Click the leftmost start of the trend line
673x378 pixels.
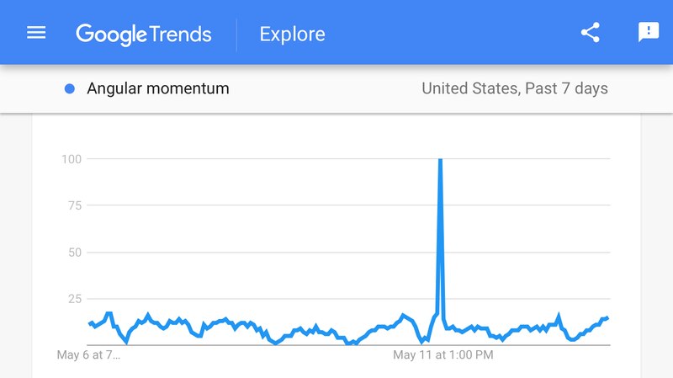[90, 322]
